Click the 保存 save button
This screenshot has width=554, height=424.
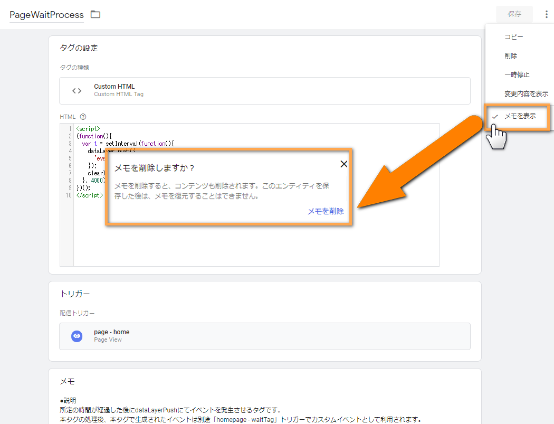point(514,14)
